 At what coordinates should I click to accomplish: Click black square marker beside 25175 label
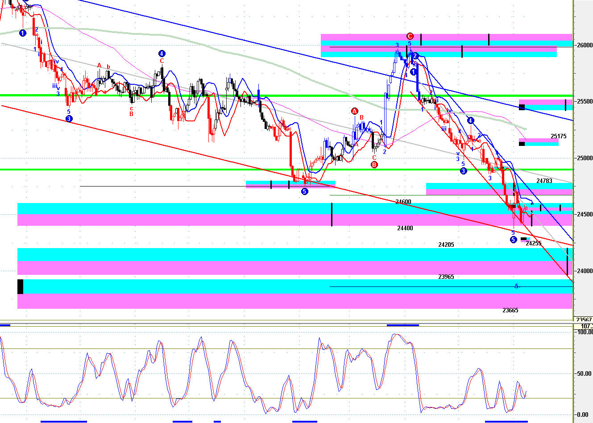click(x=522, y=144)
